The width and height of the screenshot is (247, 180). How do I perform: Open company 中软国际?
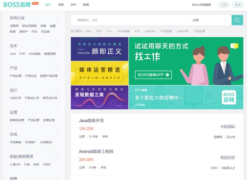(x=228, y=127)
